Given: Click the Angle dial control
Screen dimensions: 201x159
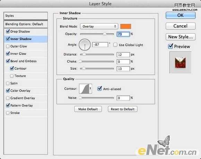Looking at the screenshot, I should [x=85, y=45].
